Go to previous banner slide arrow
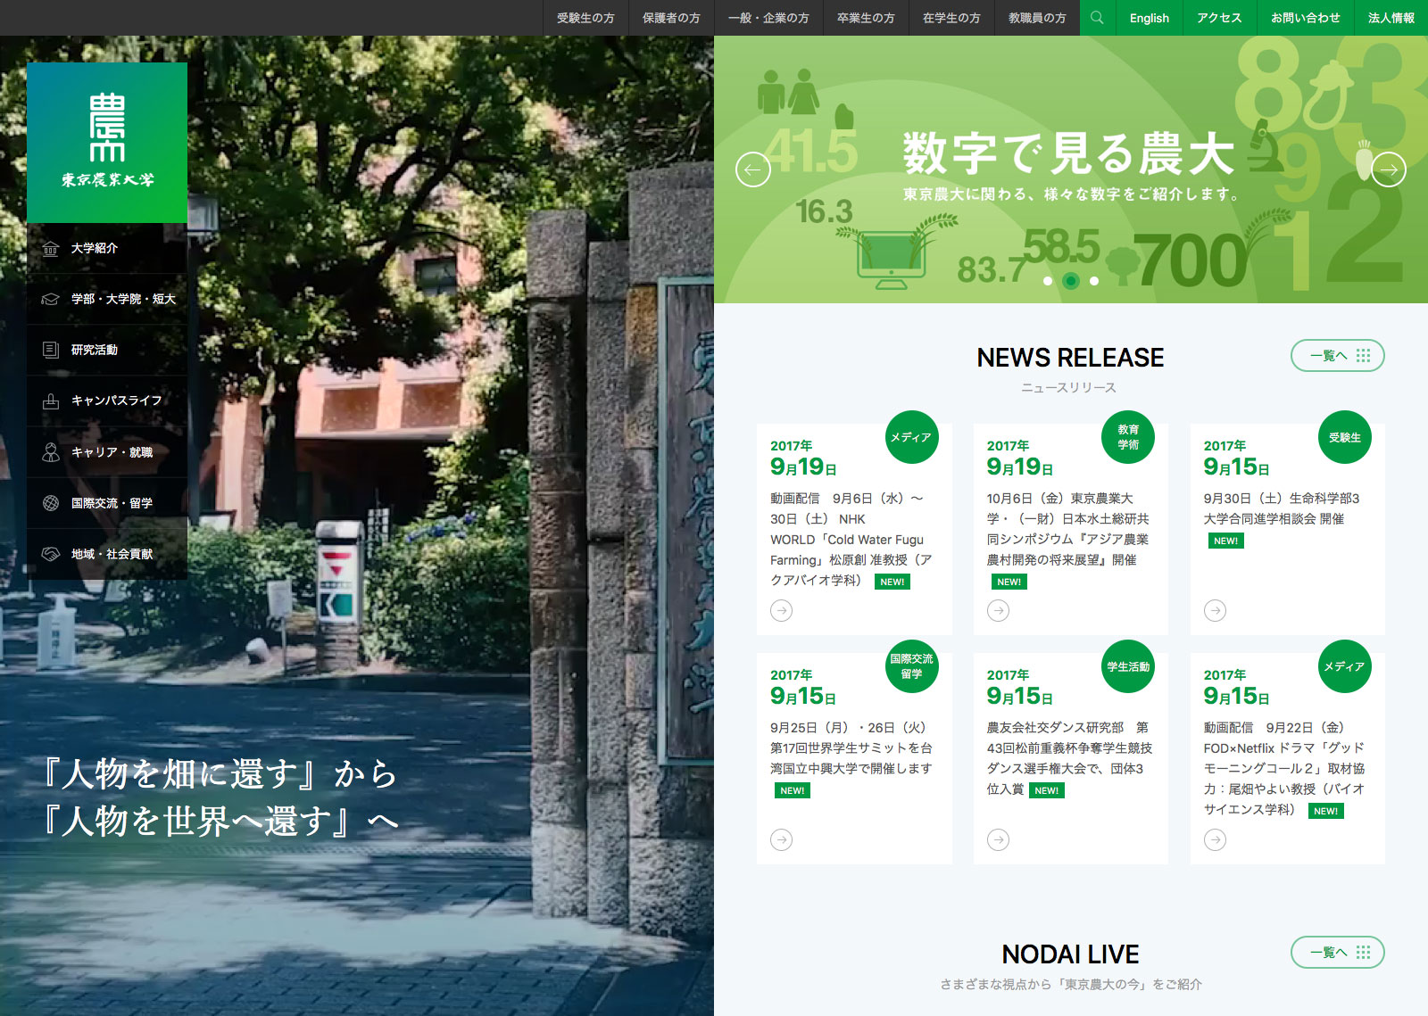This screenshot has width=1428, height=1016. (752, 169)
